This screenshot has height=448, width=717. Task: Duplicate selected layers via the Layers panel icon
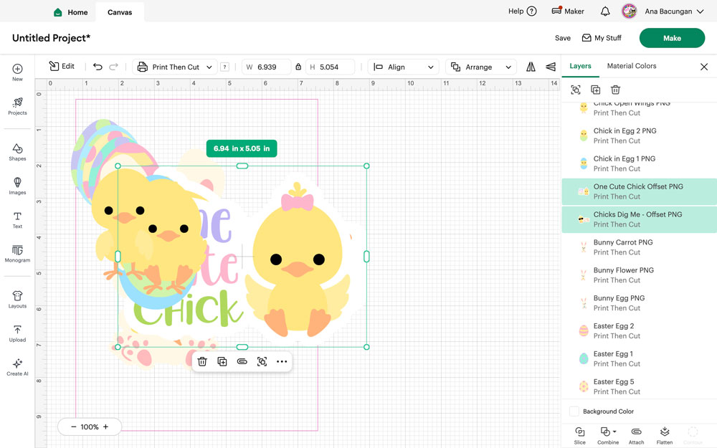(x=595, y=90)
